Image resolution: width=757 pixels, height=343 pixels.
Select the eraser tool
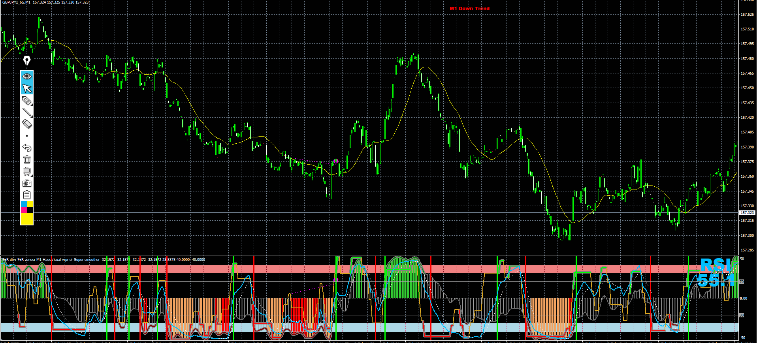pos(27,124)
